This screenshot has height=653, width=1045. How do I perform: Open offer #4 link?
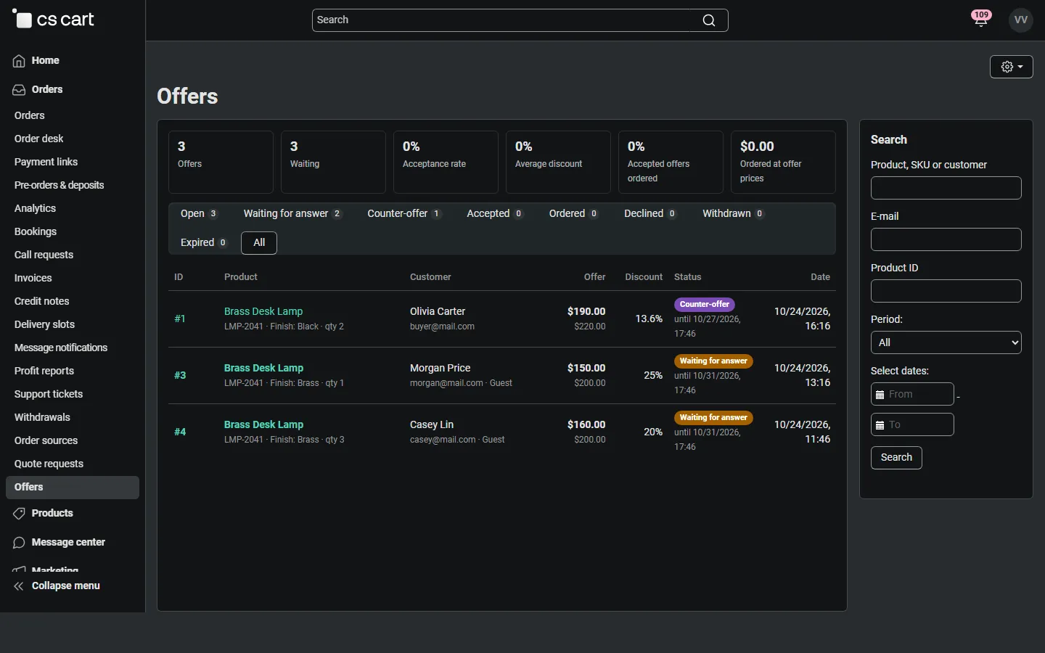tap(180, 432)
